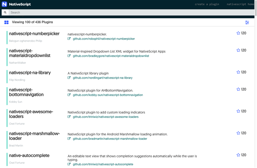Switch to the grid view icon

tap(6, 22)
